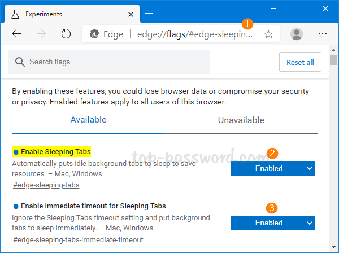Open a new tab with plus icon
This screenshot has height=253, width=339.
coord(149,13)
